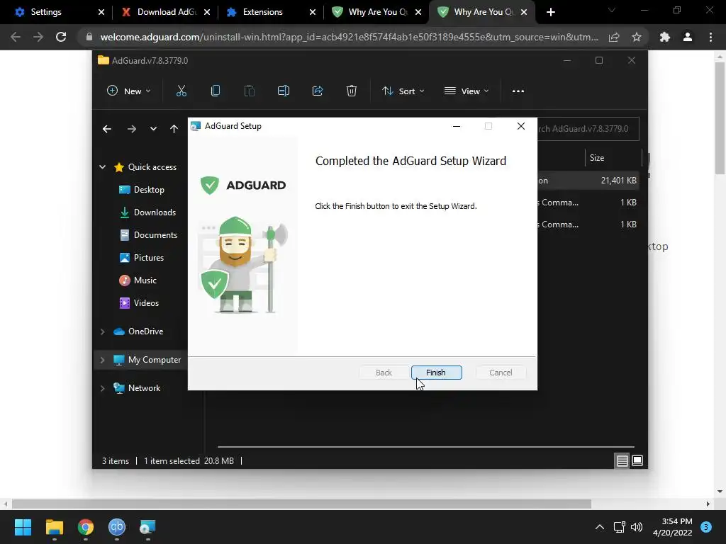Expand the OneDrive tree node
The width and height of the screenshot is (726, 544).
tap(102, 331)
